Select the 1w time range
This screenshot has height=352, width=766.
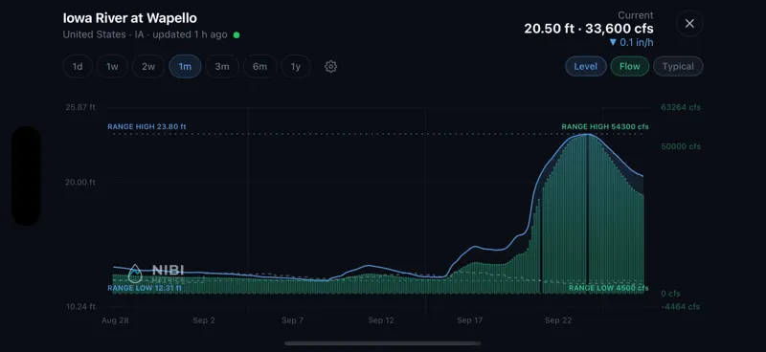(x=112, y=66)
